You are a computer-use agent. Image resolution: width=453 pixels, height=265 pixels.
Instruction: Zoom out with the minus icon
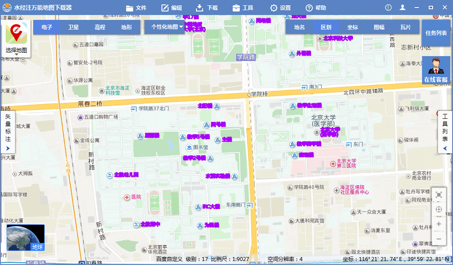[x=438, y=239]
